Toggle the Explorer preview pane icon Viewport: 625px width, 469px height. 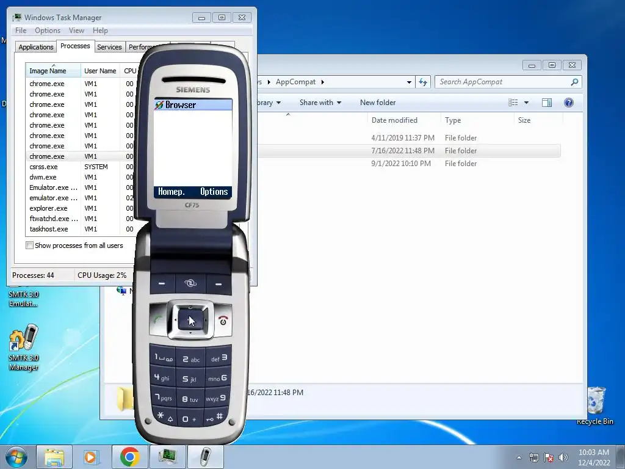547,103
